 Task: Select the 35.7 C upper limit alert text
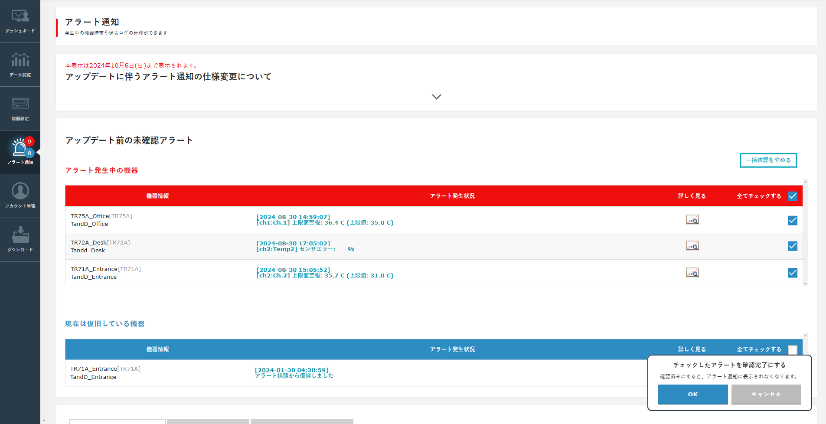tap(325, 276)
